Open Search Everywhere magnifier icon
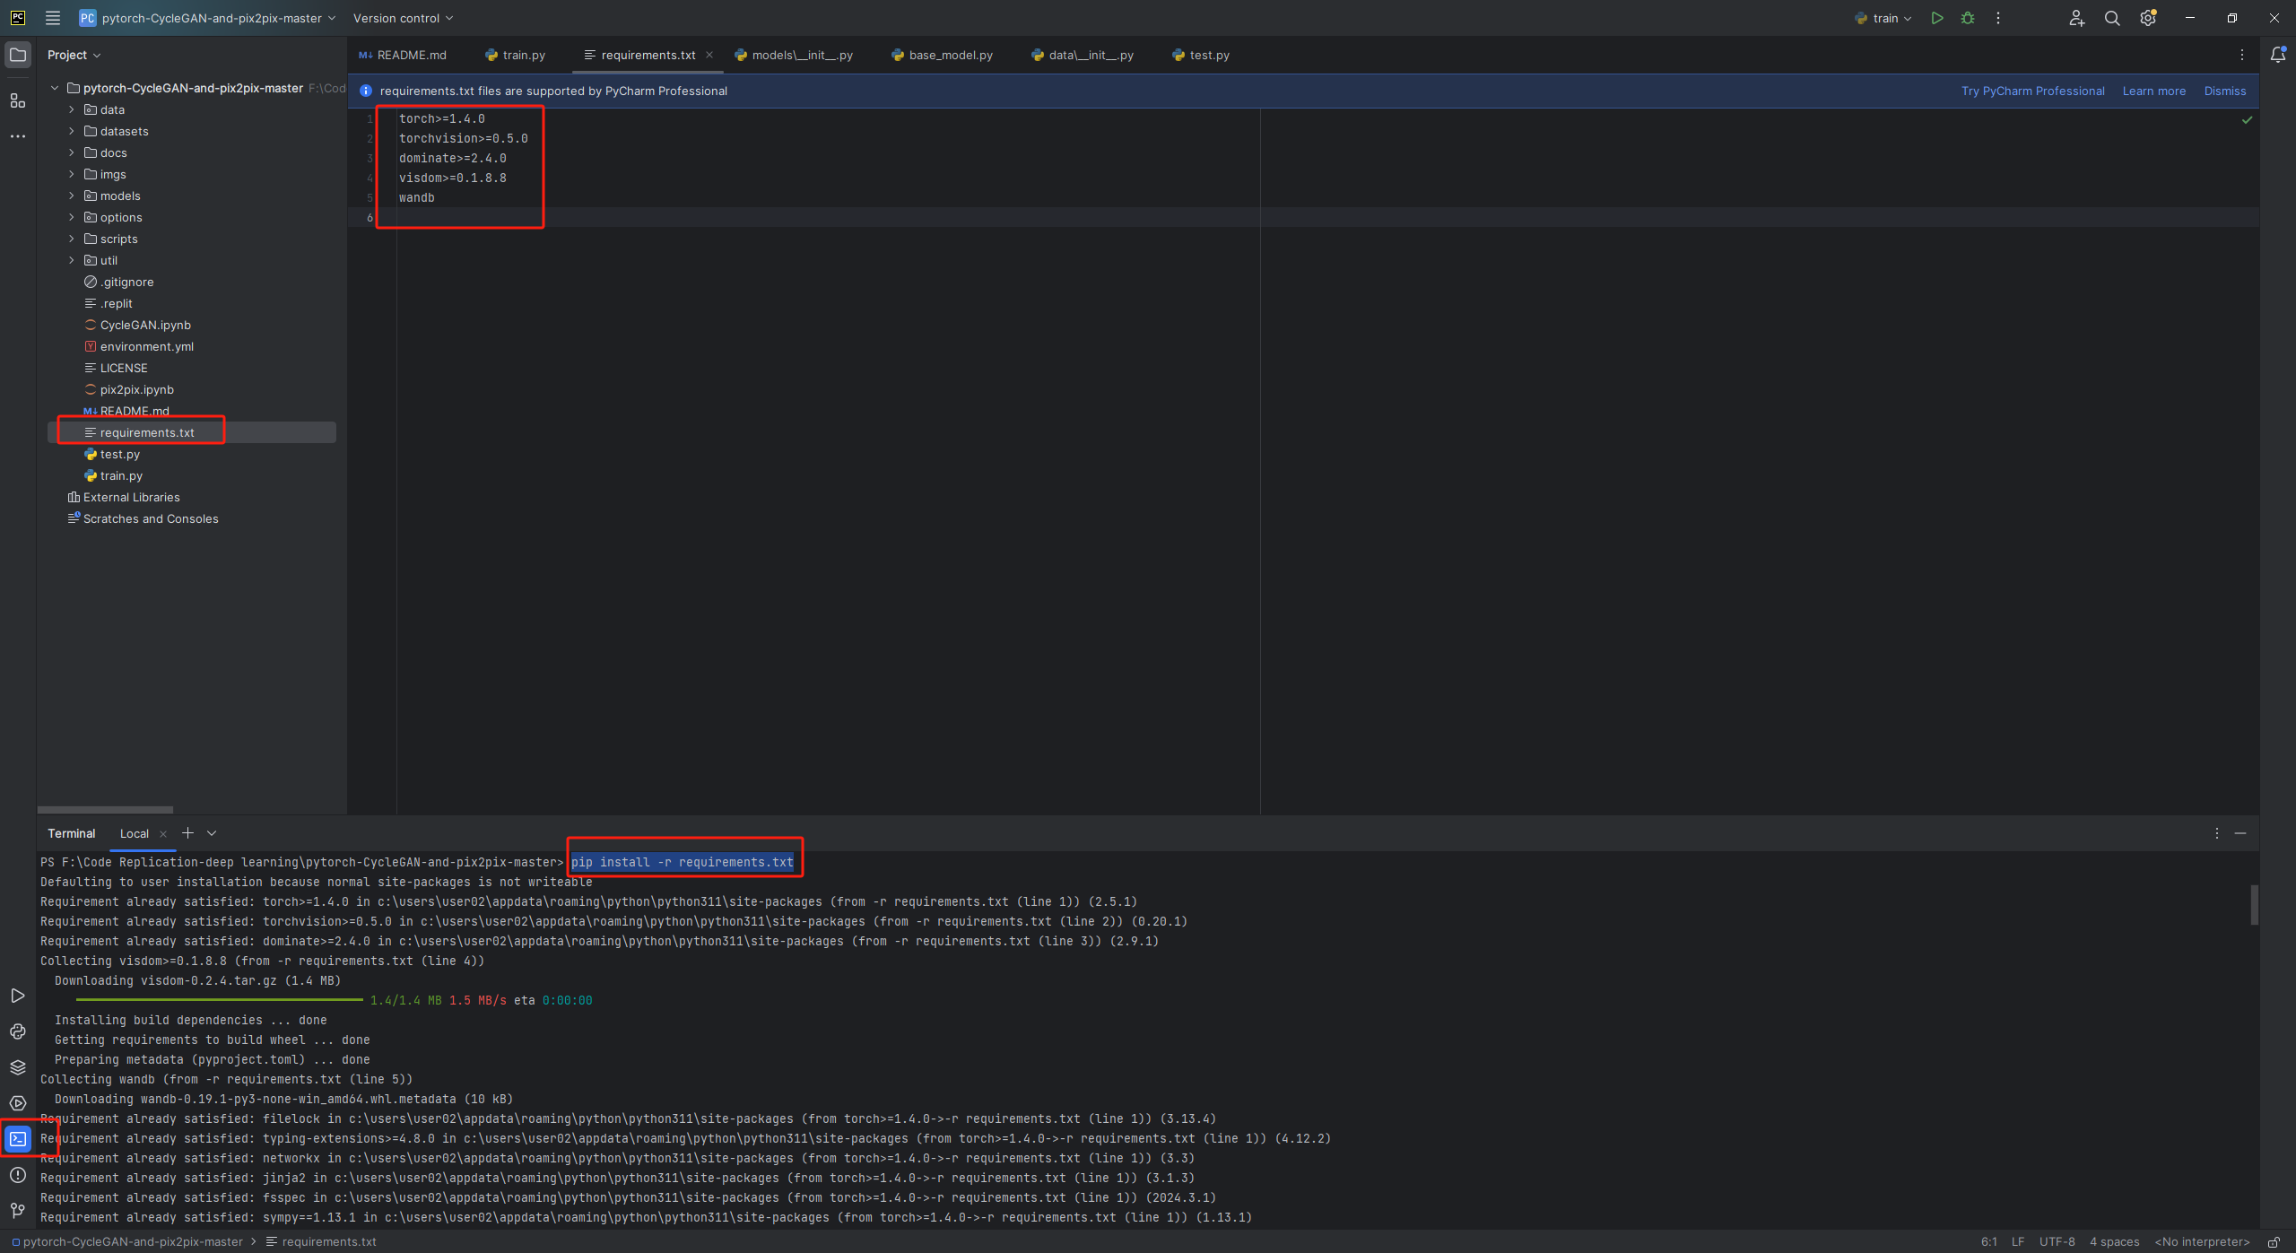This screenshot has height=1253, width=2296. pos(2112,18)
